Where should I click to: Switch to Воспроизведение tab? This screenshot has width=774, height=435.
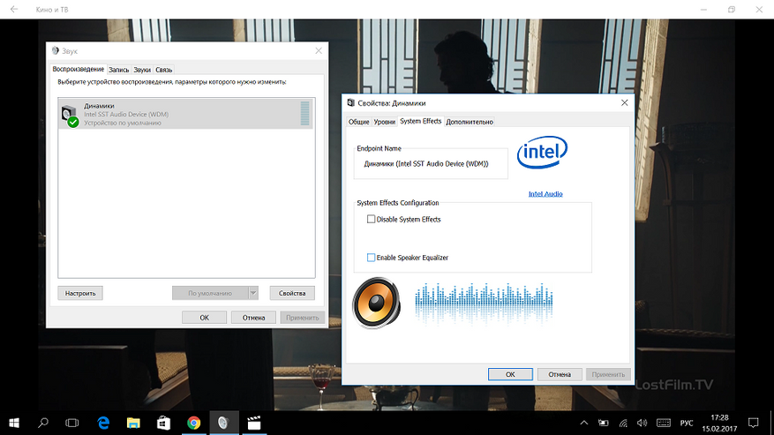point(78,69)
